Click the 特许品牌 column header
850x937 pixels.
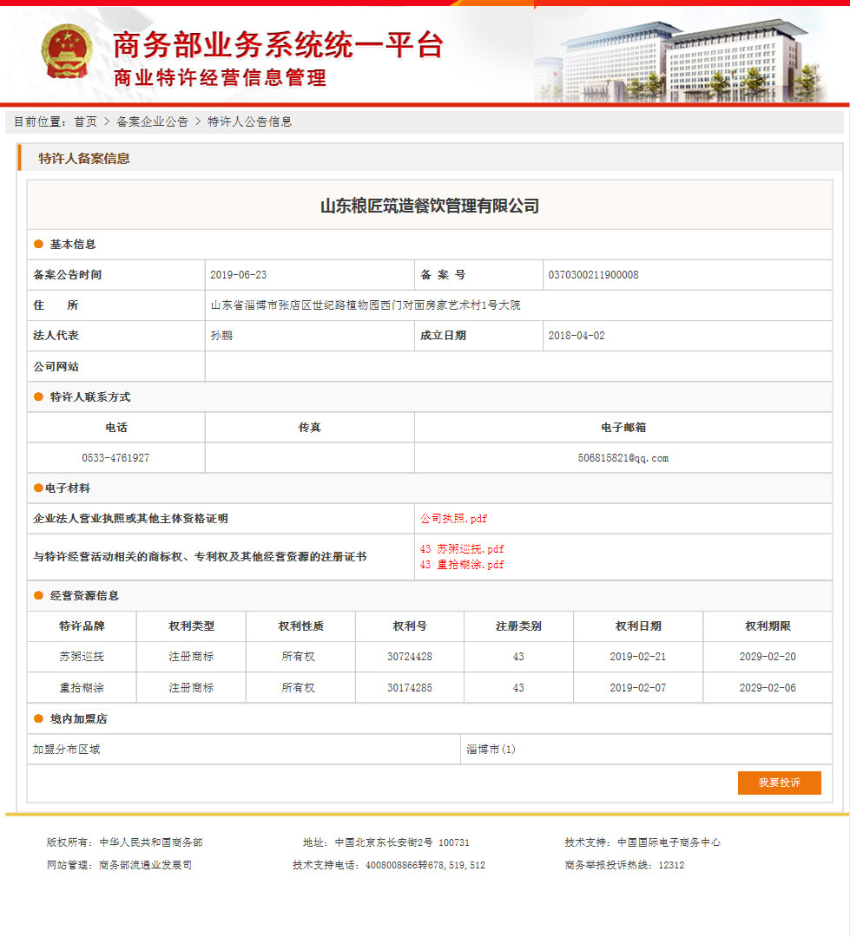click(82, 626)
